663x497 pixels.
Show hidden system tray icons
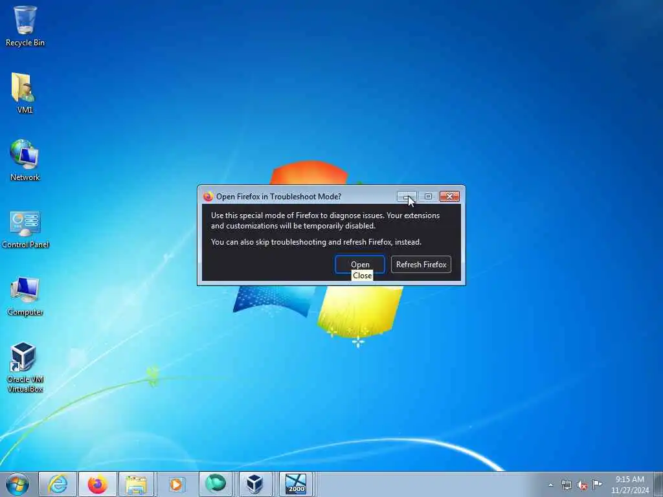(x=550, y=485)
